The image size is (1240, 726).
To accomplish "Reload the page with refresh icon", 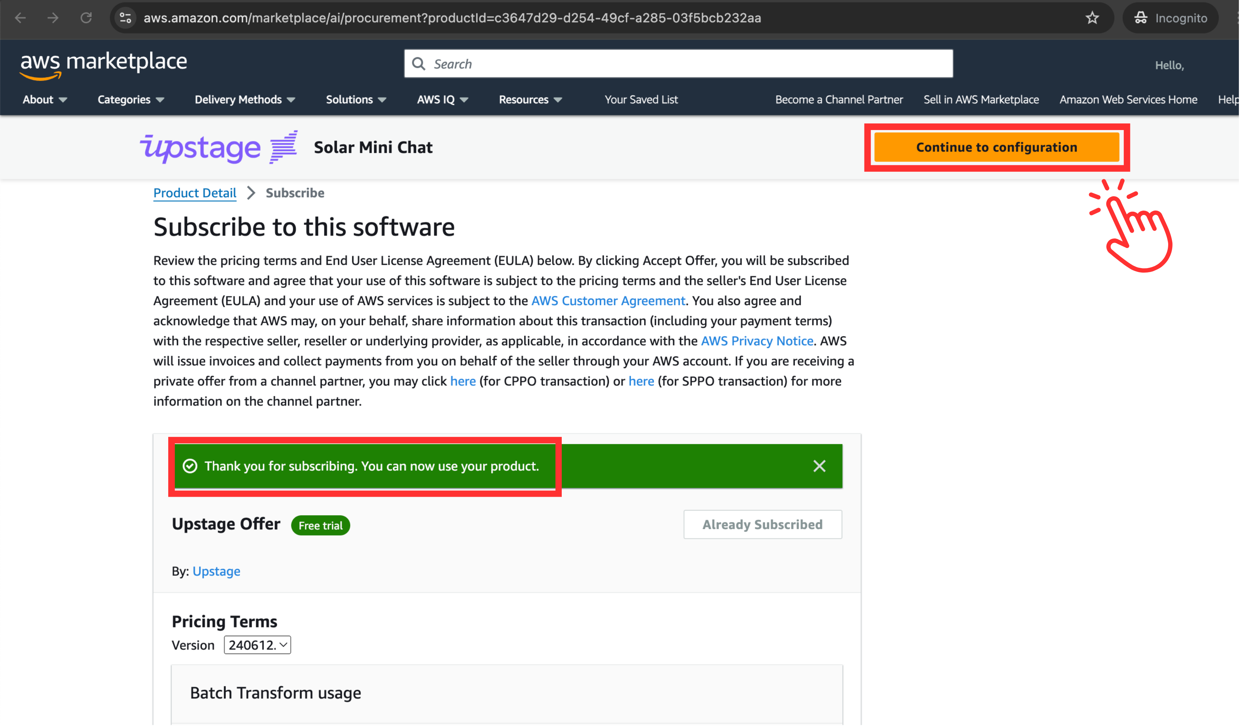I will pyautogui.click(x=86, y=18).
